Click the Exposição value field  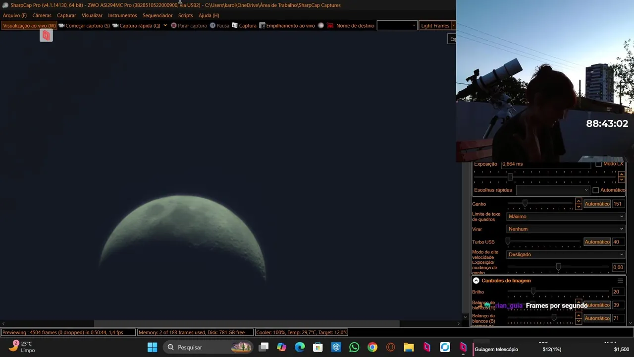[x=545, y=164]
